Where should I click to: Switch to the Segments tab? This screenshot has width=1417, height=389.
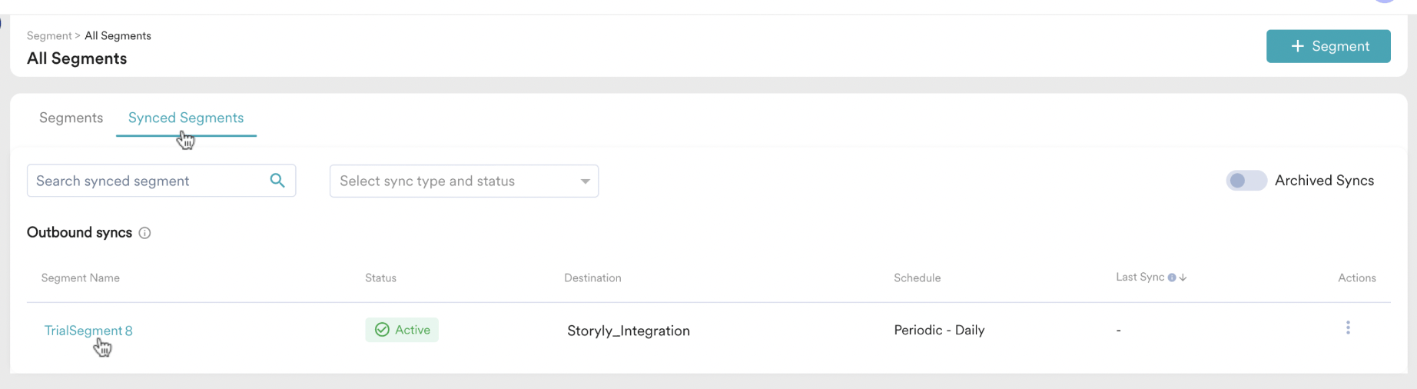pyautogui.click(x=71, y=118)
